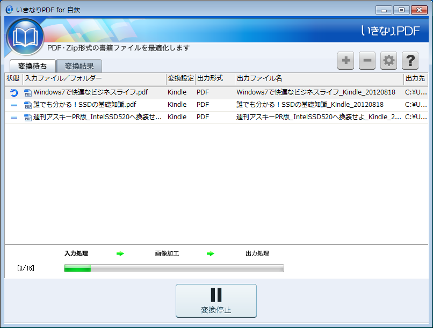433x328 pixels.
Task: Close the いきなりPDF window
Action: [419, 10]
